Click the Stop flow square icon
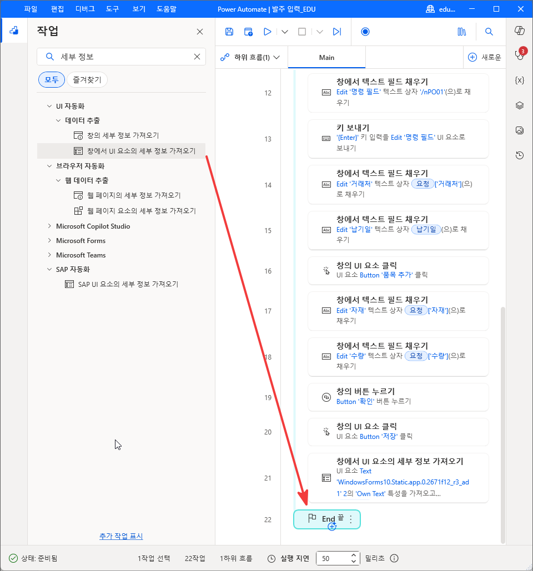The width and height of the screenshot is (533, 571). click(x=302, y=32)
